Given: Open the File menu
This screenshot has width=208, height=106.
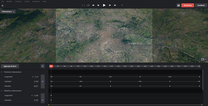Looking at the screenshot, I should [3, 2].
